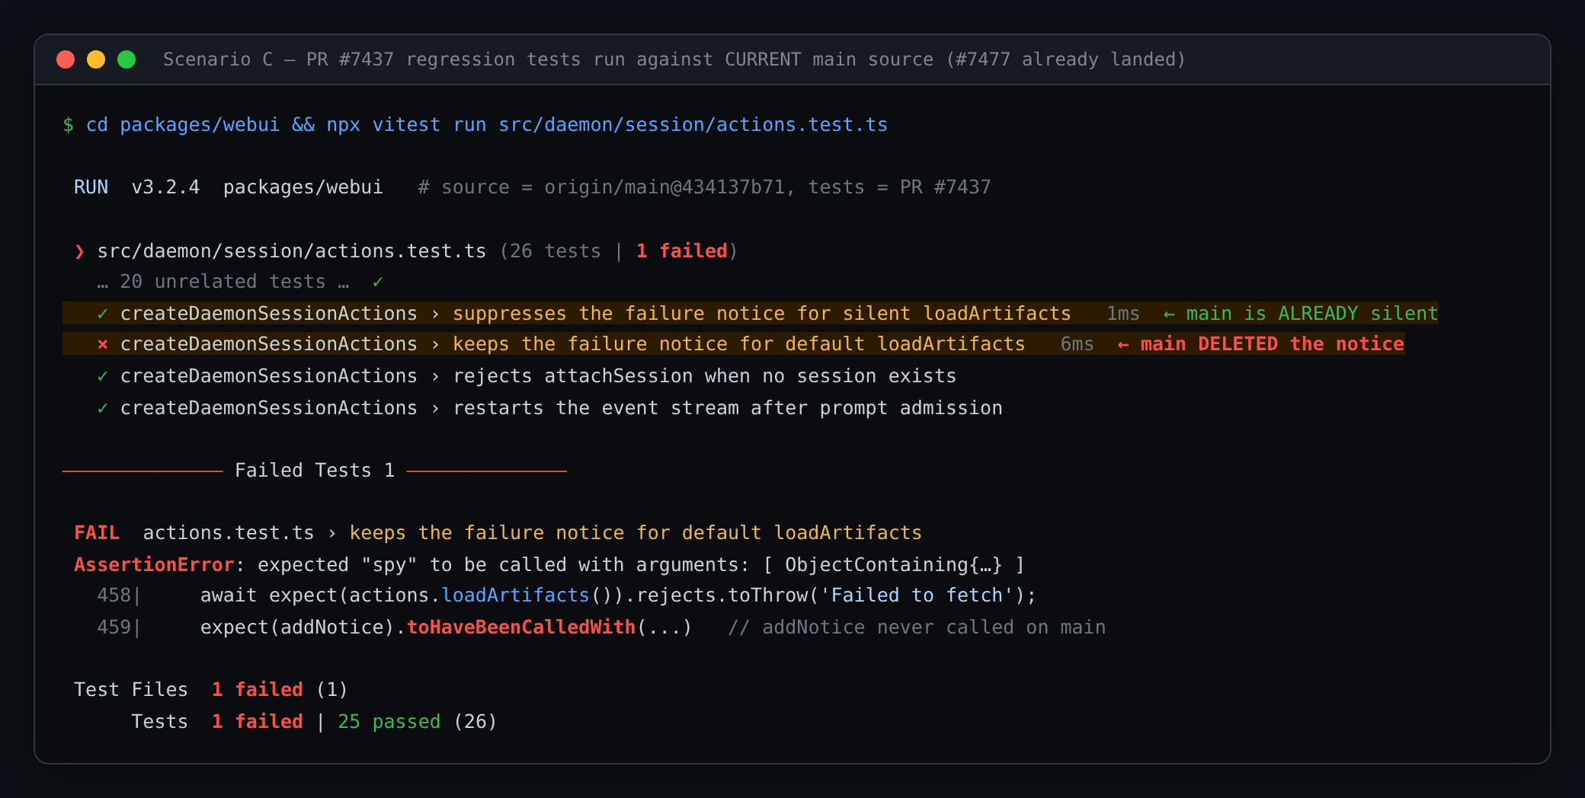Click the checkmark on the 'rejects attachSession' row
The width and height of the screenshot is (1585, 798).
tap(103, 376)
